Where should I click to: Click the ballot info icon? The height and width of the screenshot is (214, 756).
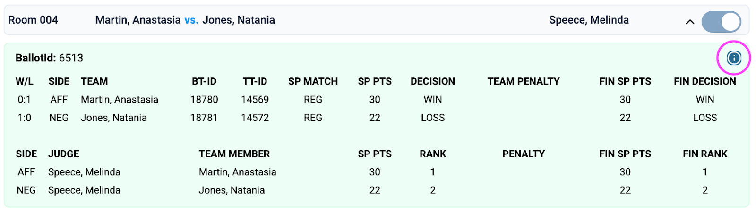[x=733, y=58]
